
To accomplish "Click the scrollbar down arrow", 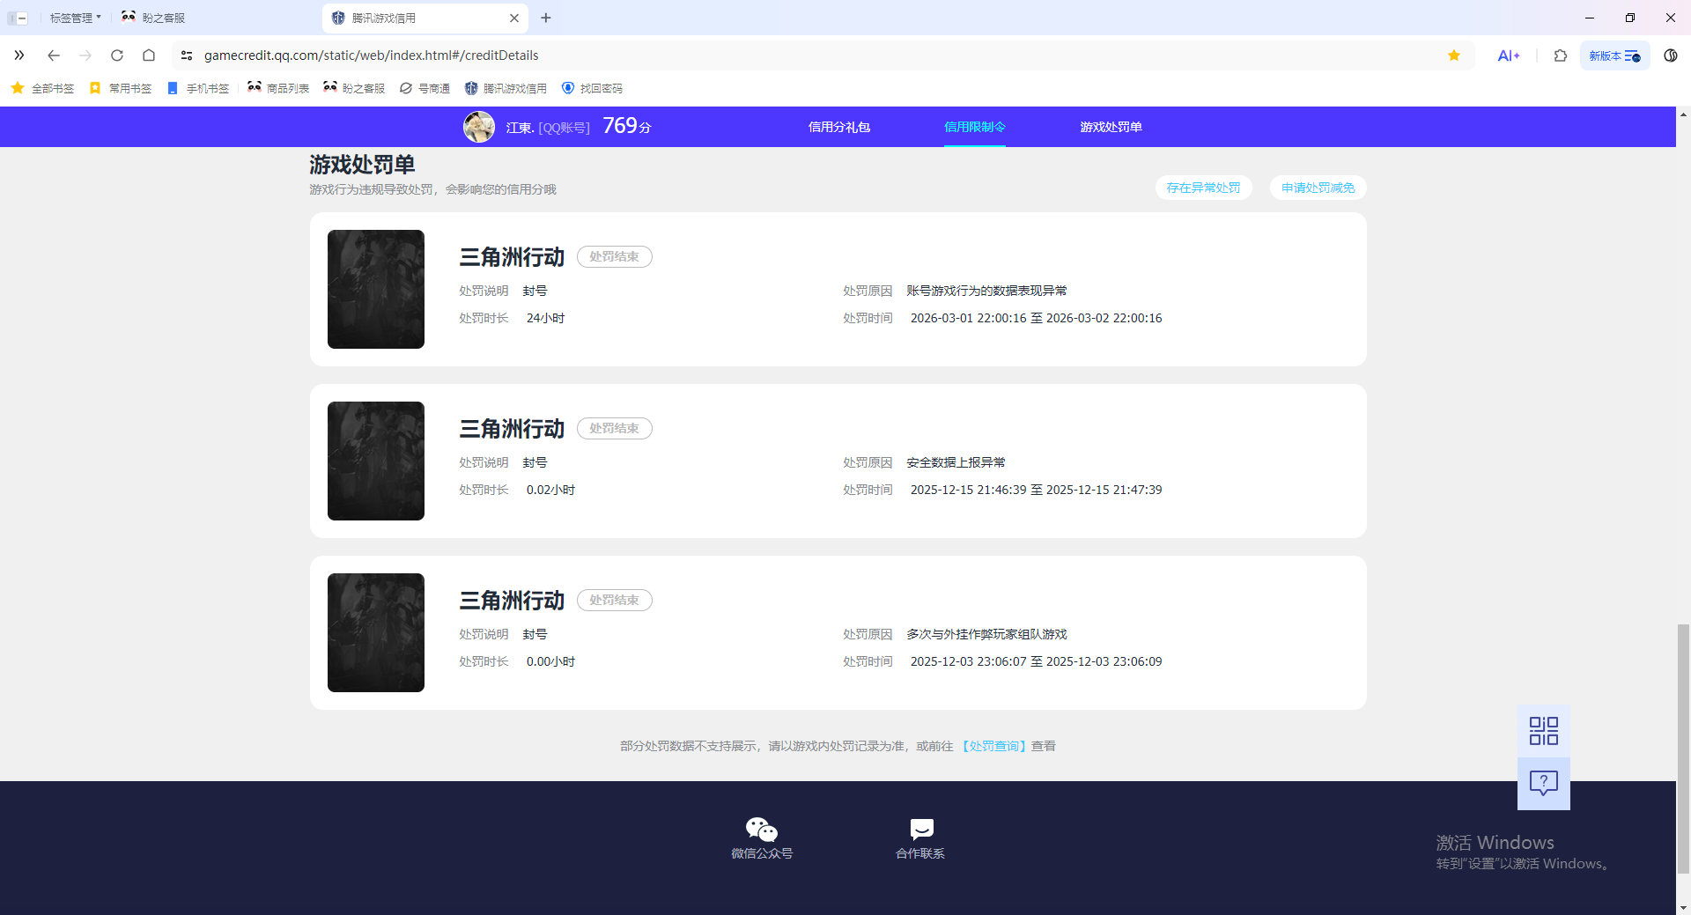I will 1684,907.
